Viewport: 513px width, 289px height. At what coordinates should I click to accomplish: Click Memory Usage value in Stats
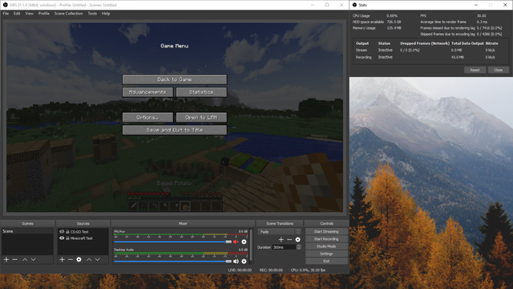[394, 28]
